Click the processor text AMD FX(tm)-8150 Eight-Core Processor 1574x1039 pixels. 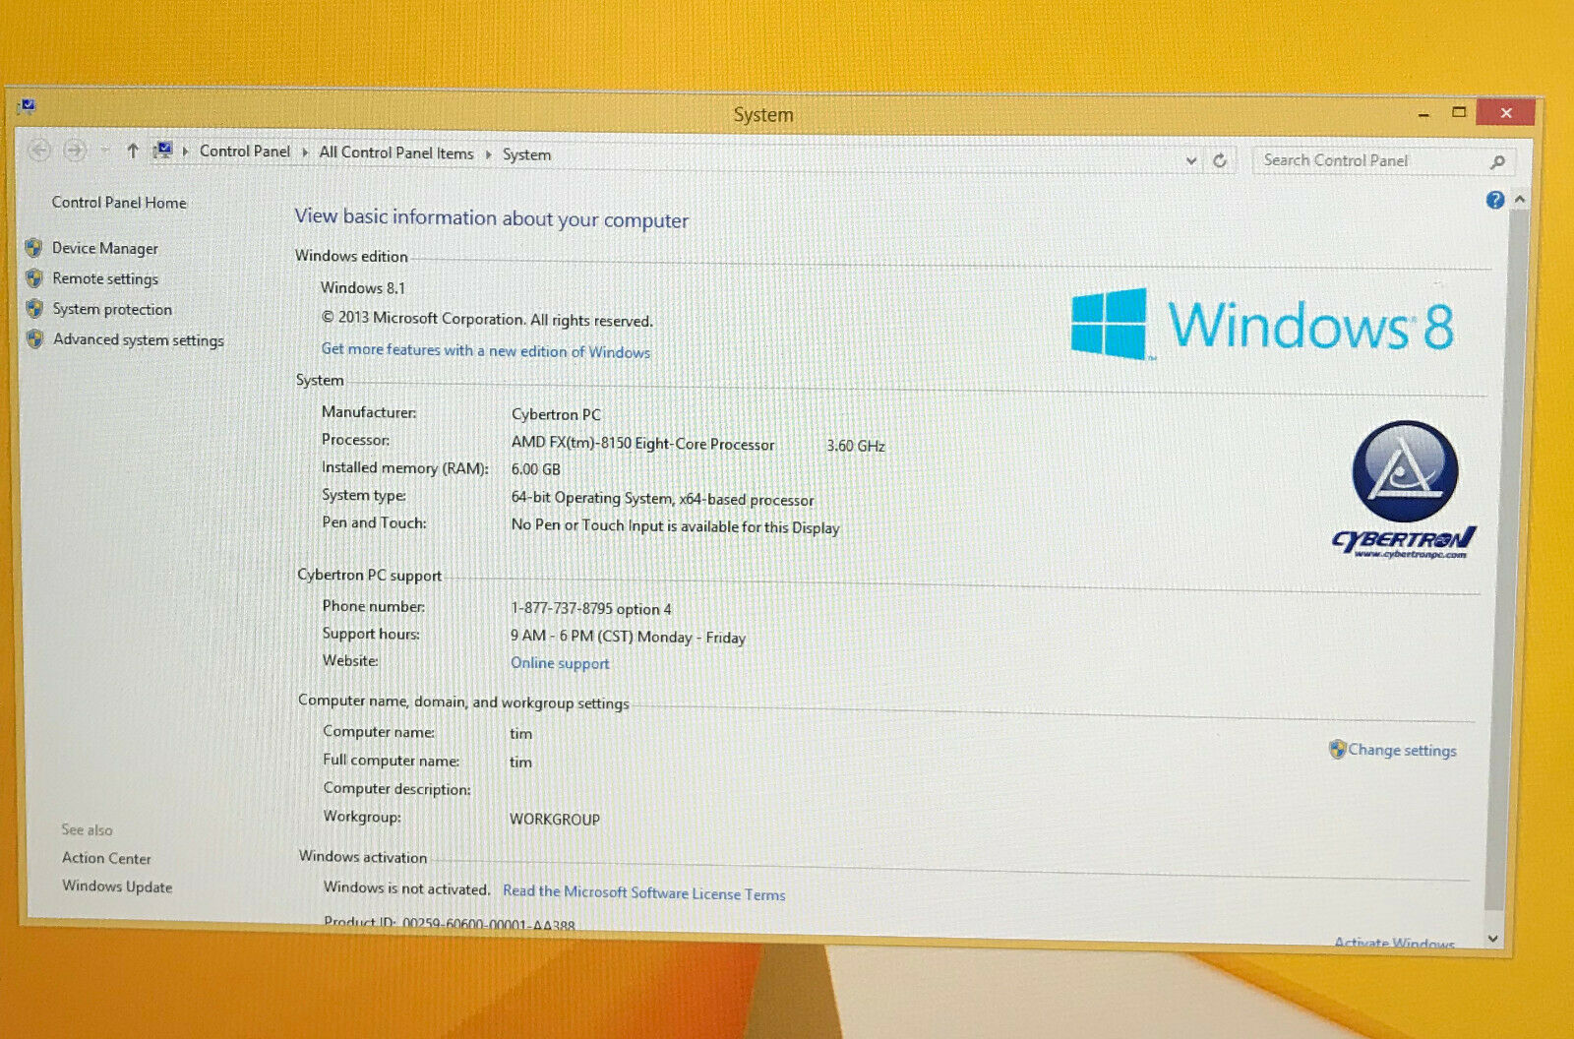642,444
